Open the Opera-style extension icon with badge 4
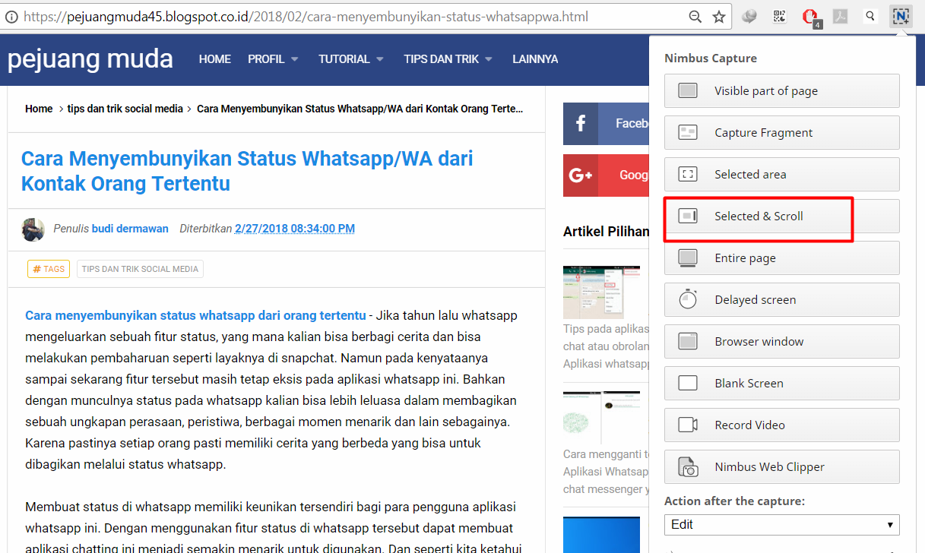This screenshot has height=553, width=925. (x=810, y=17)
